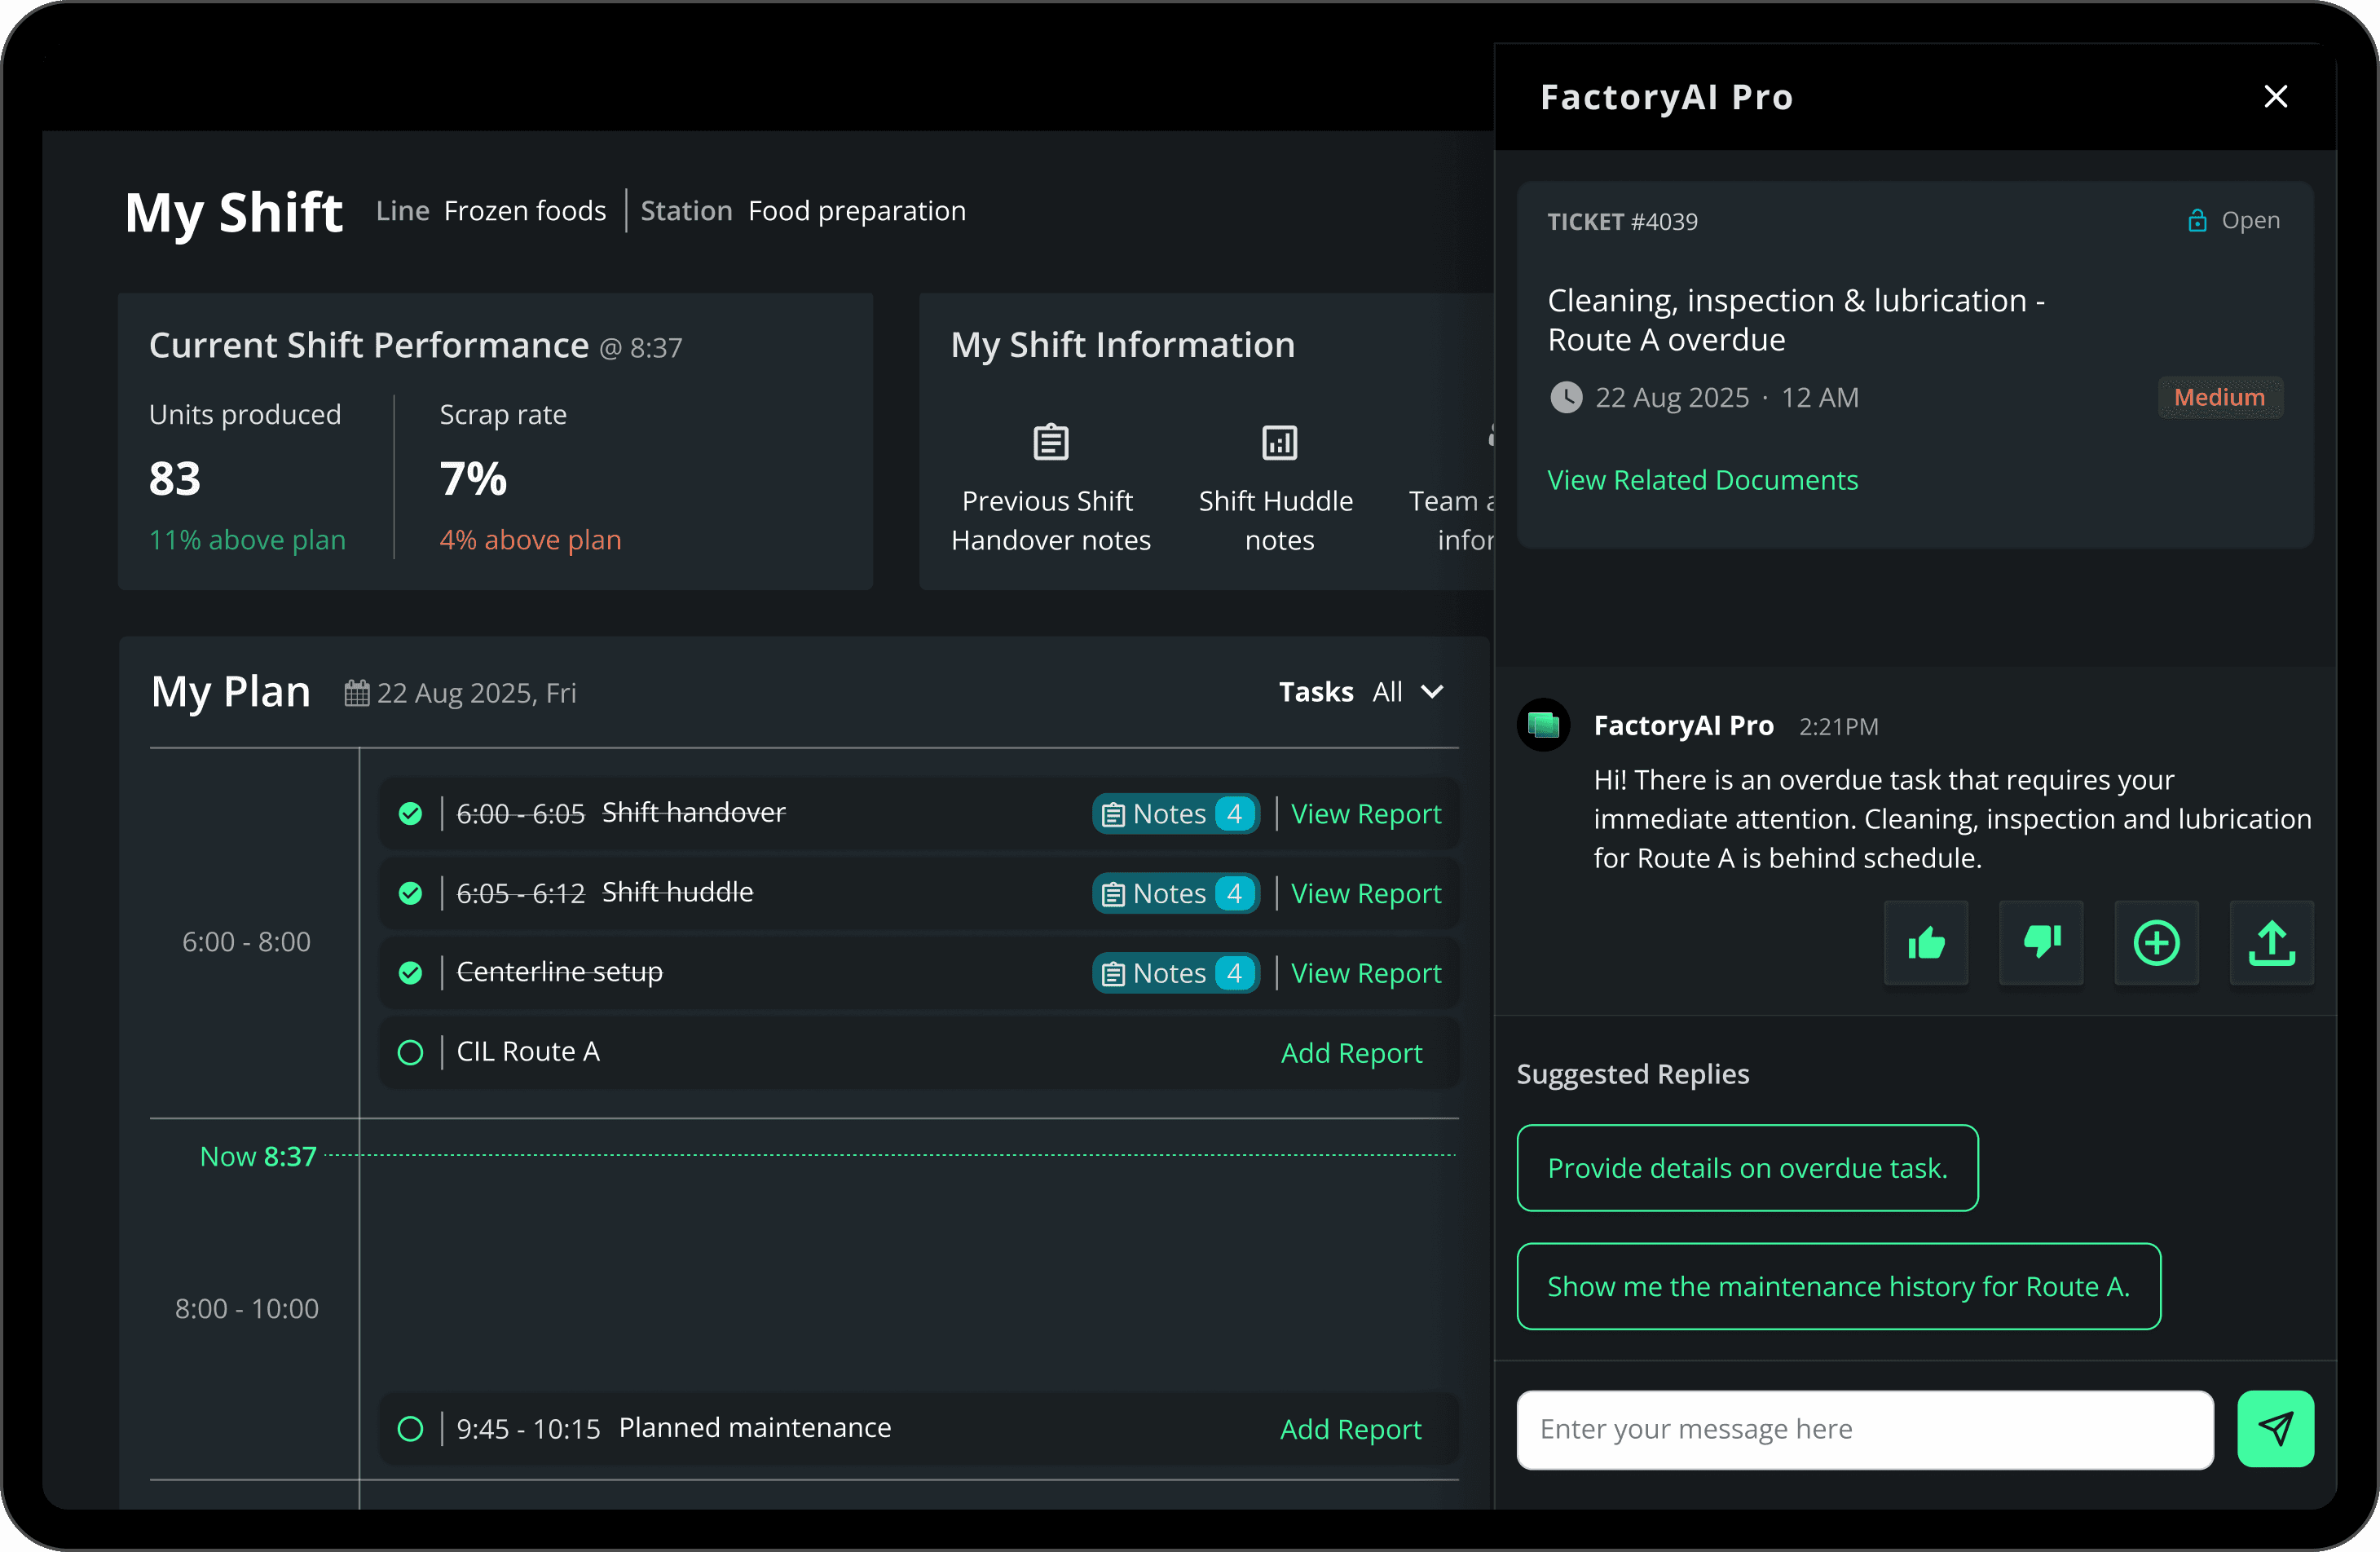Click Add Report for CIL Route A
This screenshot has height=1552, width=2380.
coord(1352,1052)
